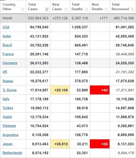This screenshot has width=136, height=158.
Task: Click the Germany link
Action: 10,63
